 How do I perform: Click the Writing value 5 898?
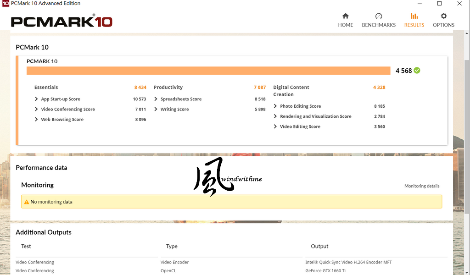click(x=260, y=109)
